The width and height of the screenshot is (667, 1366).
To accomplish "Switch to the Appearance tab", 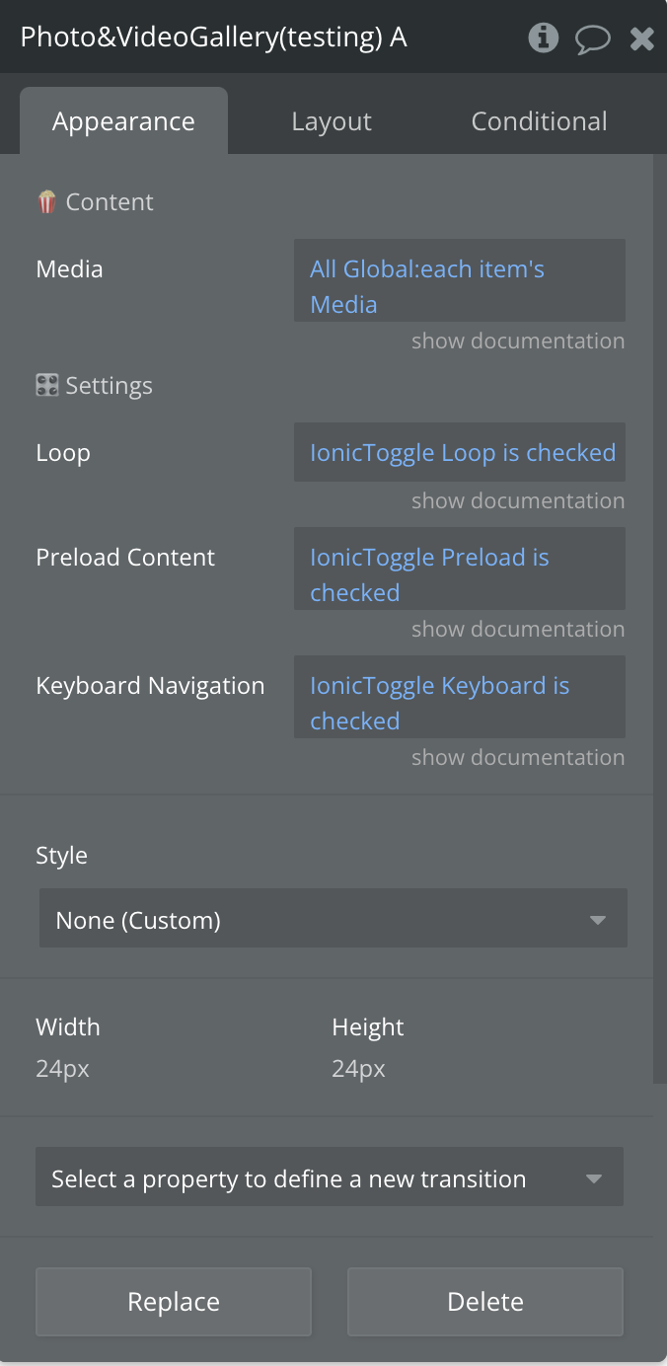I will (123, 121).
